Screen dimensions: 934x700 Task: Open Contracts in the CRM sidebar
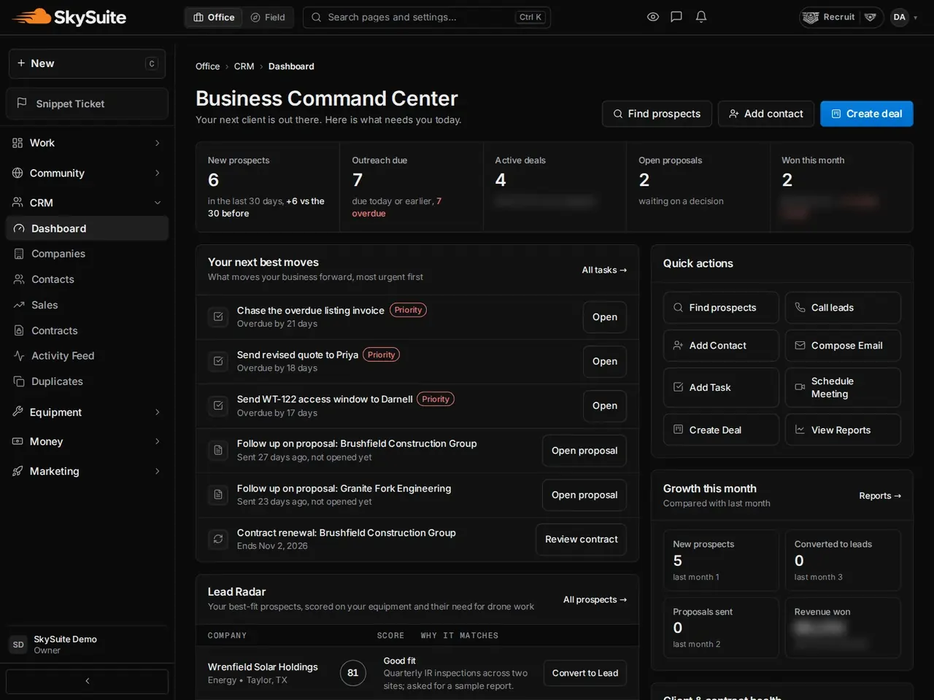[87, 330]
